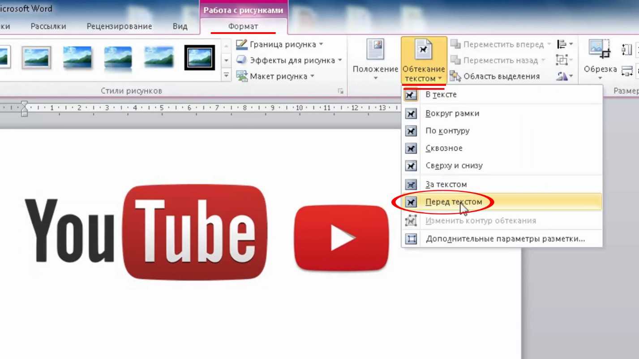Open dropdown arrow of Переместить вперед

pos(549,45)
